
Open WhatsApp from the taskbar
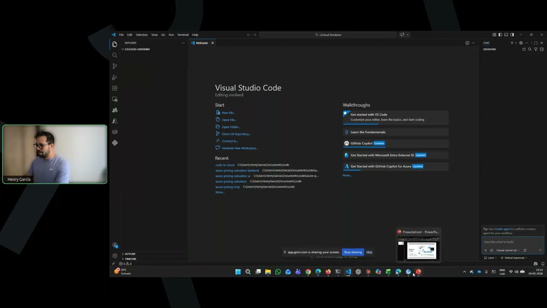pos(278,272)
